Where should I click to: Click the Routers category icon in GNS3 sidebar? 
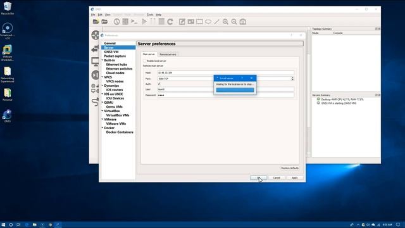(96, 35)
